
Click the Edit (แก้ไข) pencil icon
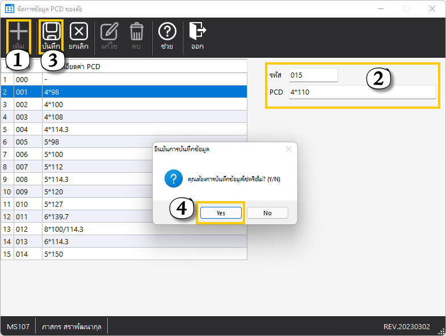point(109,32)
